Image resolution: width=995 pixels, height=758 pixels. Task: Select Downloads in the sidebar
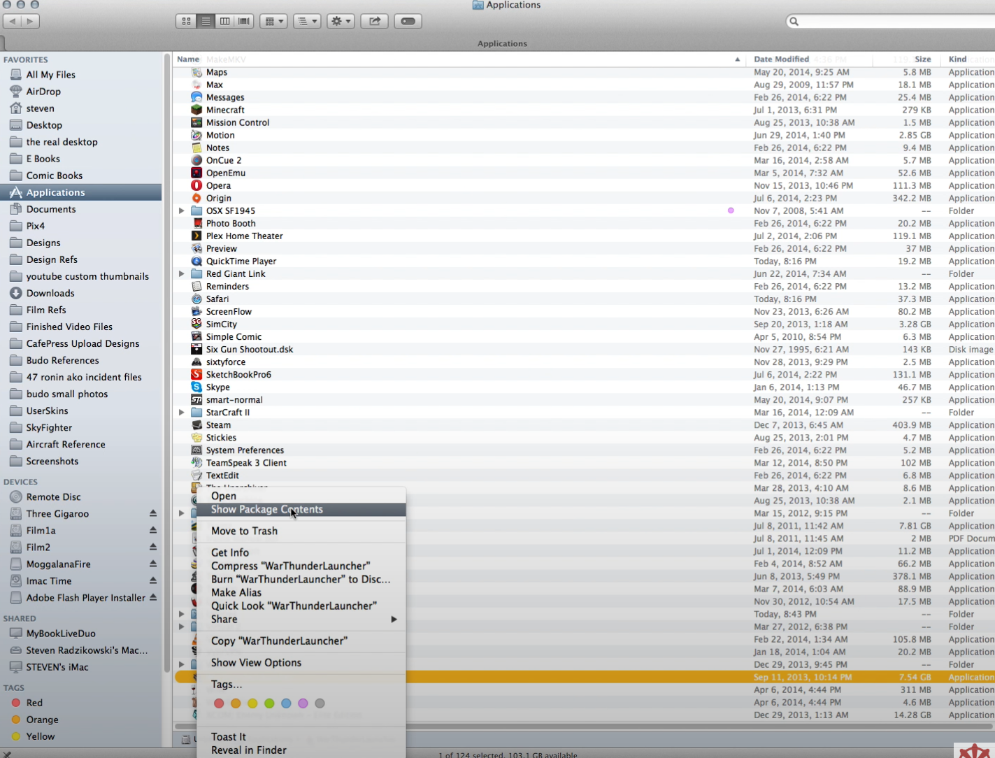pyautogui.click(x=50, y=293)
